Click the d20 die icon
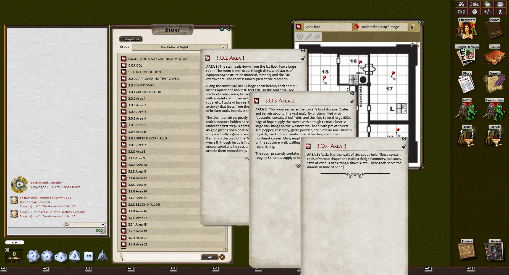The height and width of the screenshot is (275, 509). (x=33, y=256)
